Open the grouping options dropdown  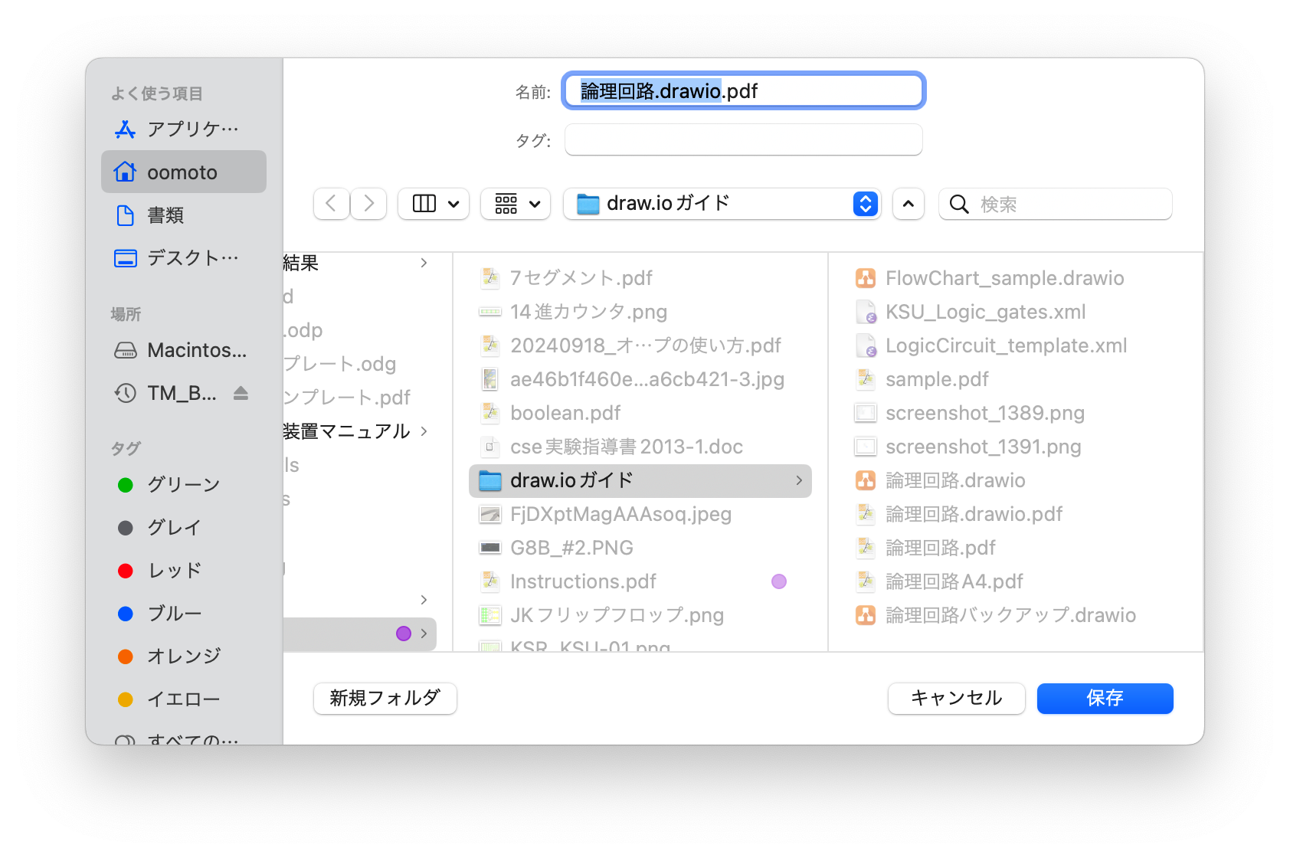tap(516, 204)
